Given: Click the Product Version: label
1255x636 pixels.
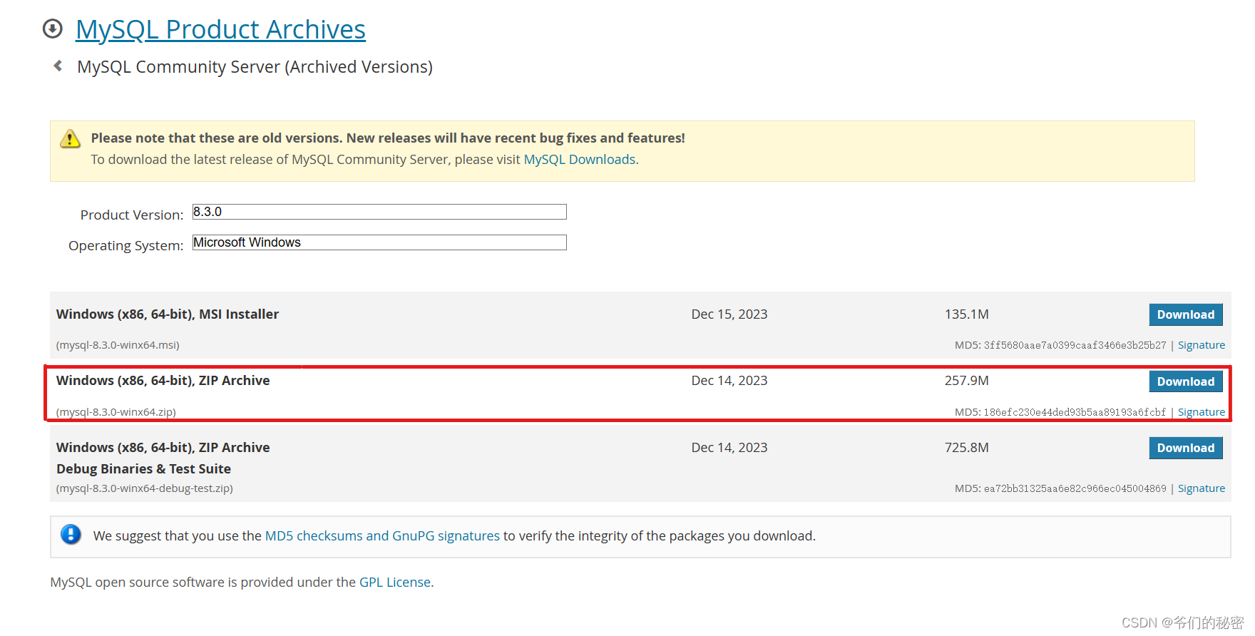Looking at the screenshot, I should 132,215.
